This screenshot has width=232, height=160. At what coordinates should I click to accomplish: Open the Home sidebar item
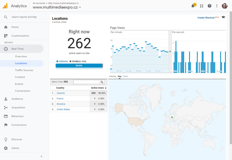coord(15,27)
